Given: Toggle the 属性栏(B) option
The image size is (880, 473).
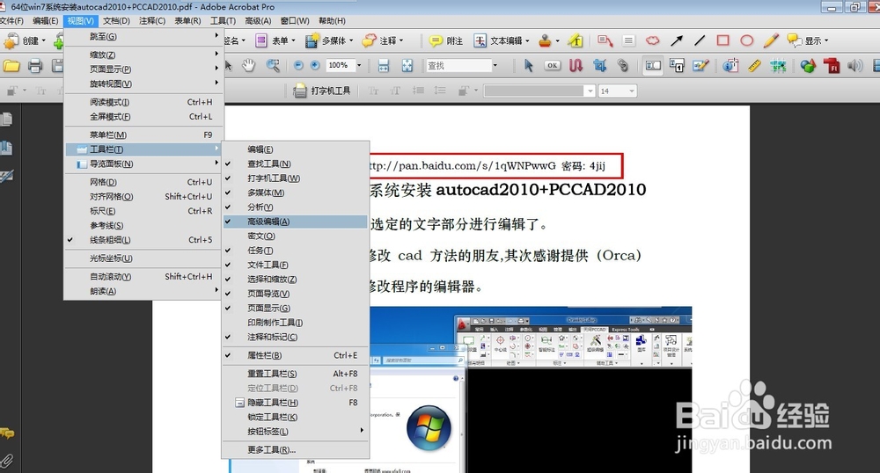Looking at the screenshot, I should click(295, 355).
